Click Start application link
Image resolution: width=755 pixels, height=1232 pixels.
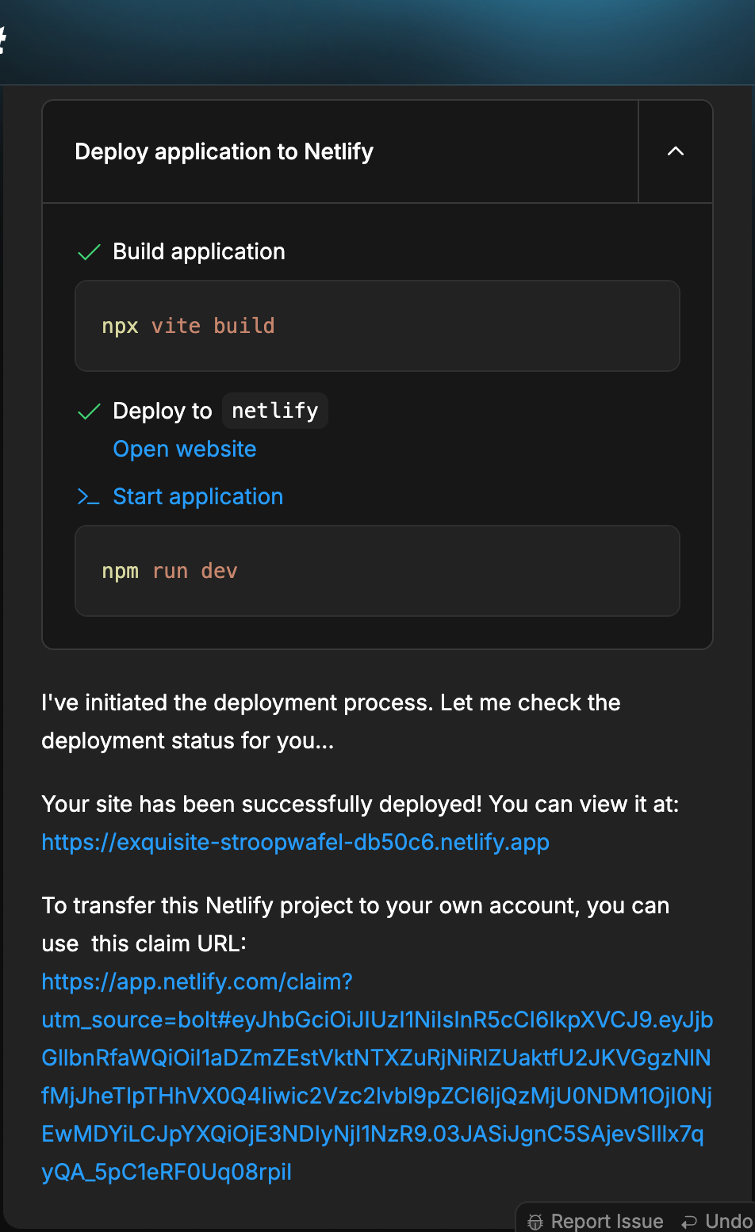point(198,497)
